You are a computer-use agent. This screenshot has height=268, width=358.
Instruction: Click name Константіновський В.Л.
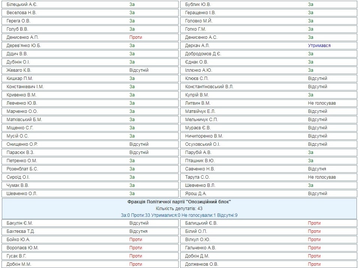pos(209,87)
